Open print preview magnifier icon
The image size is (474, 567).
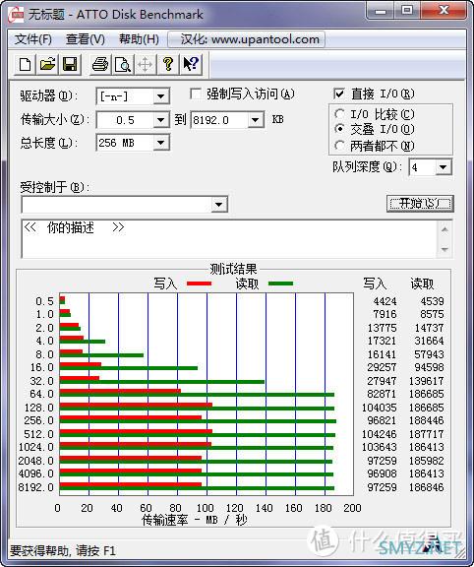point(123,65)
